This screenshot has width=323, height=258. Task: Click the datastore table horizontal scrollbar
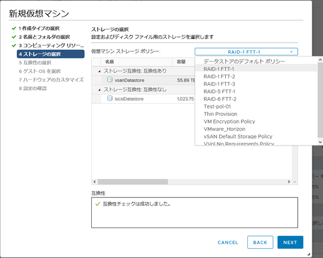point(194,181)
